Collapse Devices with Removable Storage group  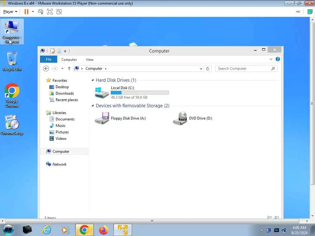(x=93, y=106)
